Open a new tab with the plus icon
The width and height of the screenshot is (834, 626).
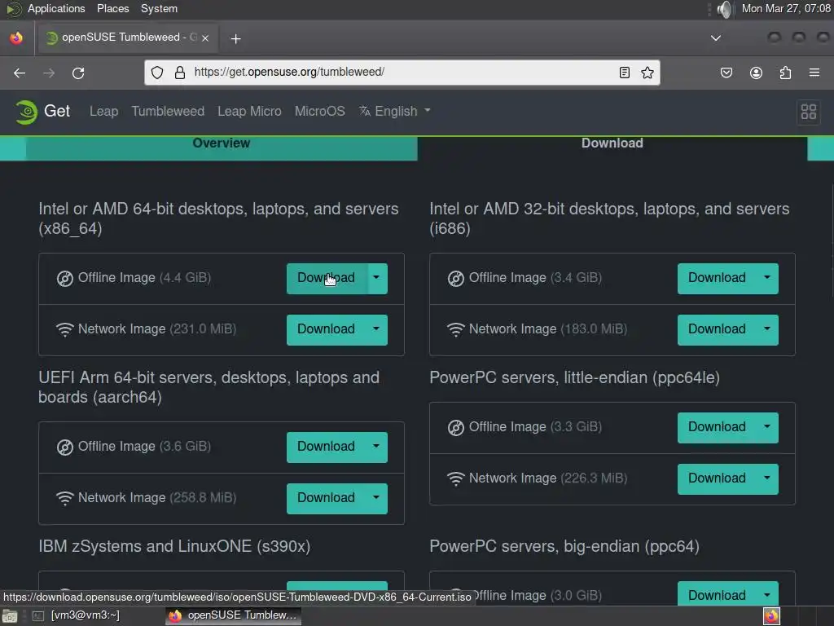pyautogui.click(x=235, y=38)
